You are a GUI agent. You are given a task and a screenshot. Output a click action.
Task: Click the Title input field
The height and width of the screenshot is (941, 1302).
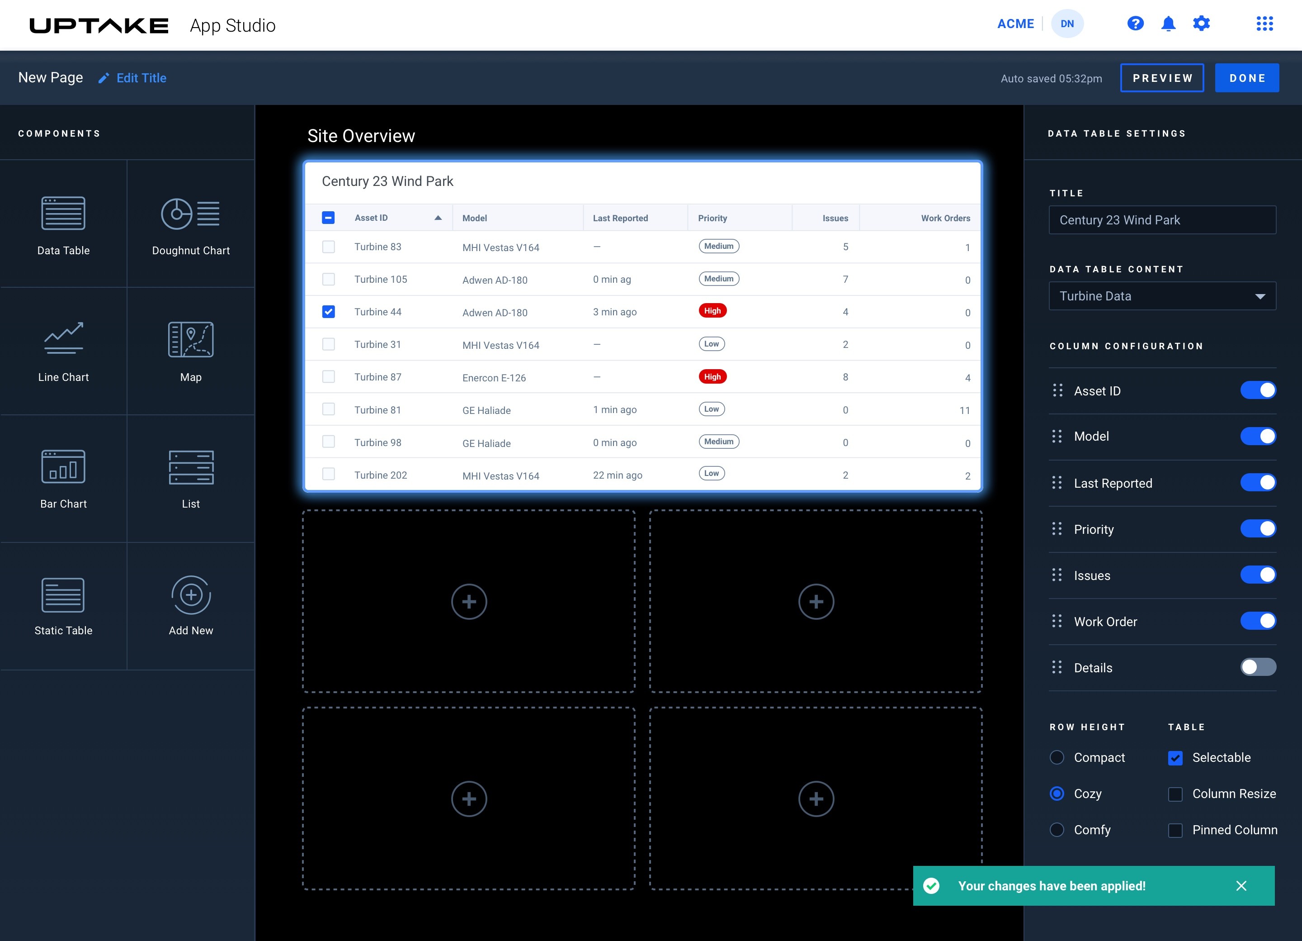[1162, 220]
